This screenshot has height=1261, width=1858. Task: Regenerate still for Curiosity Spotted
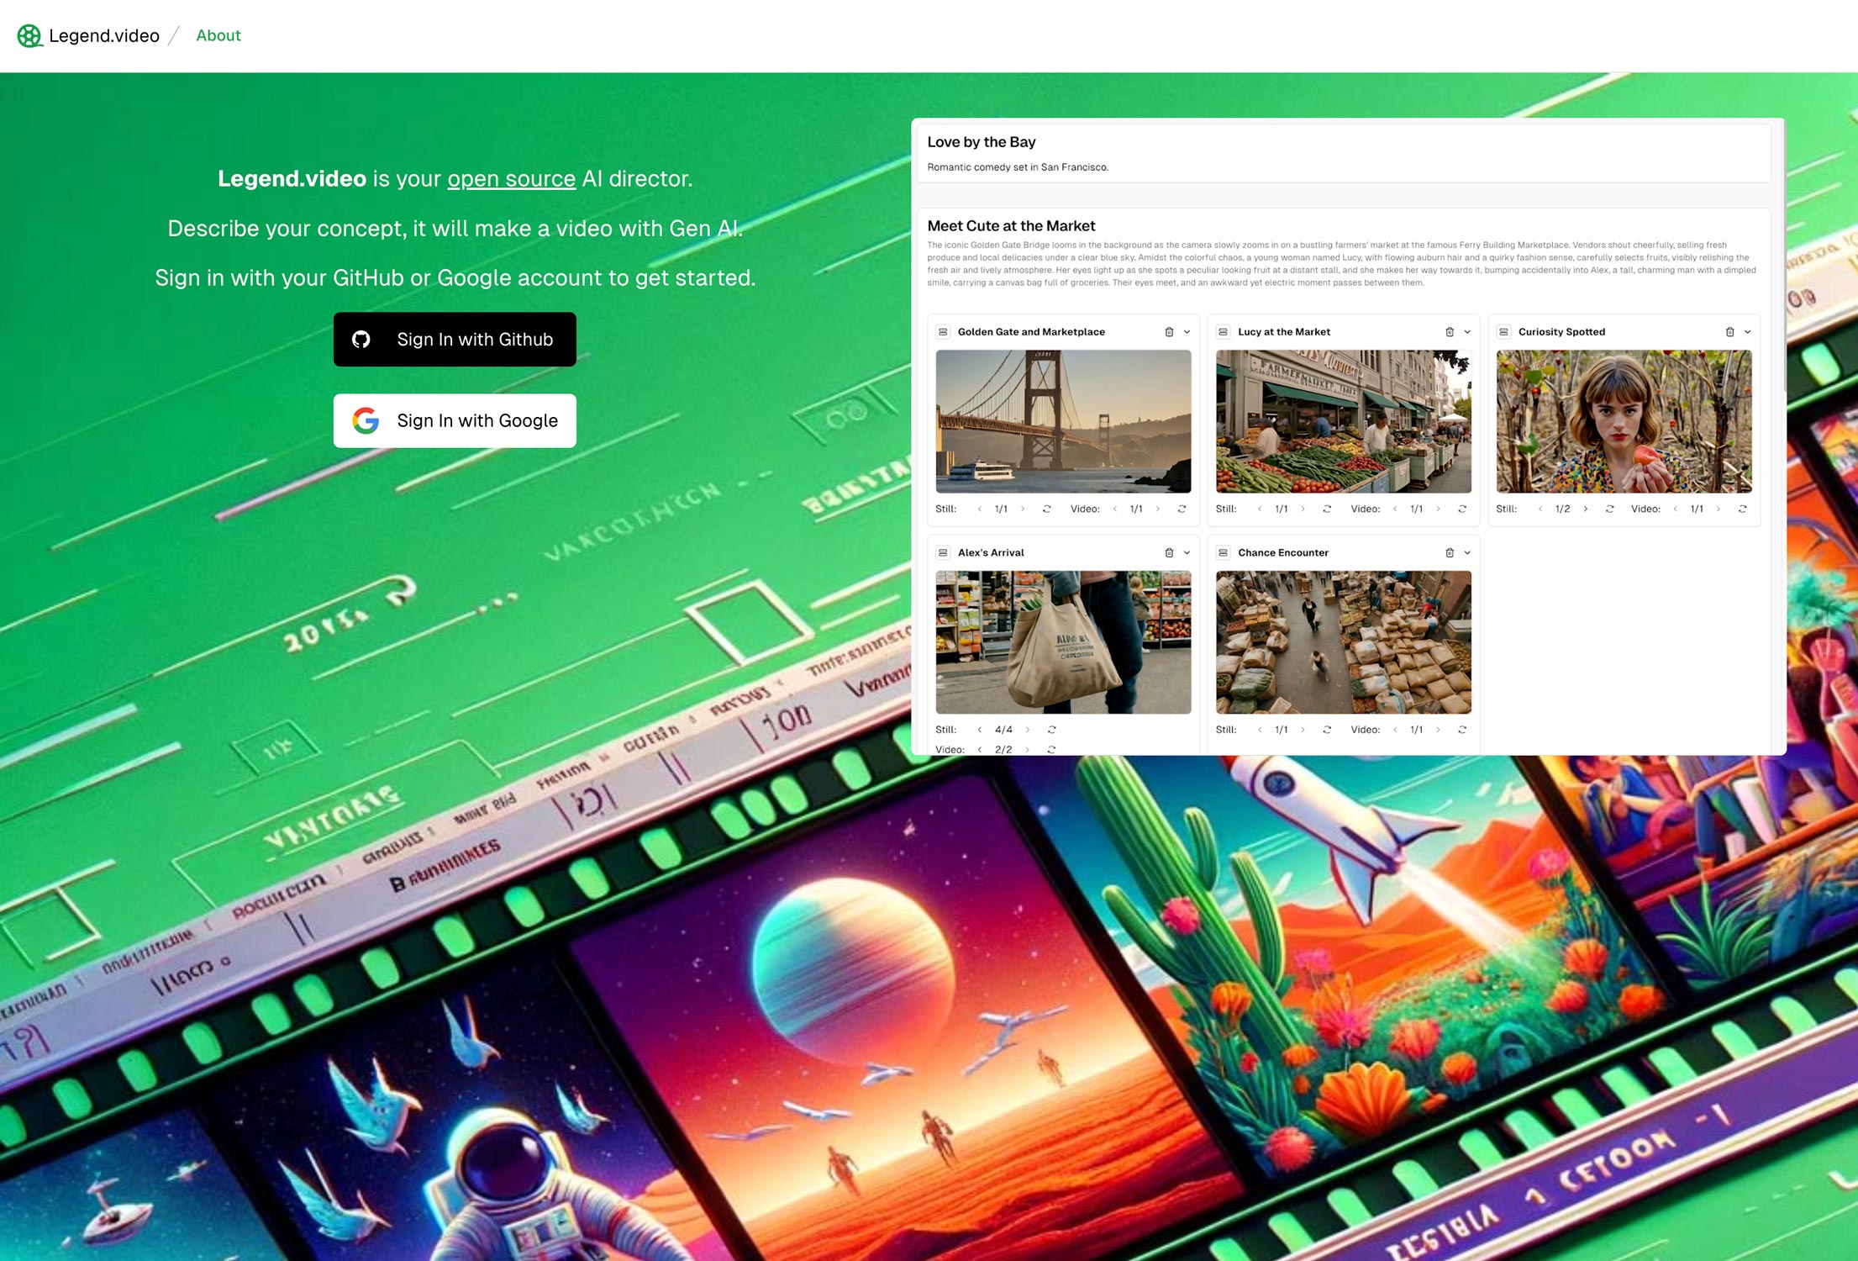[x=1609, y=509]
